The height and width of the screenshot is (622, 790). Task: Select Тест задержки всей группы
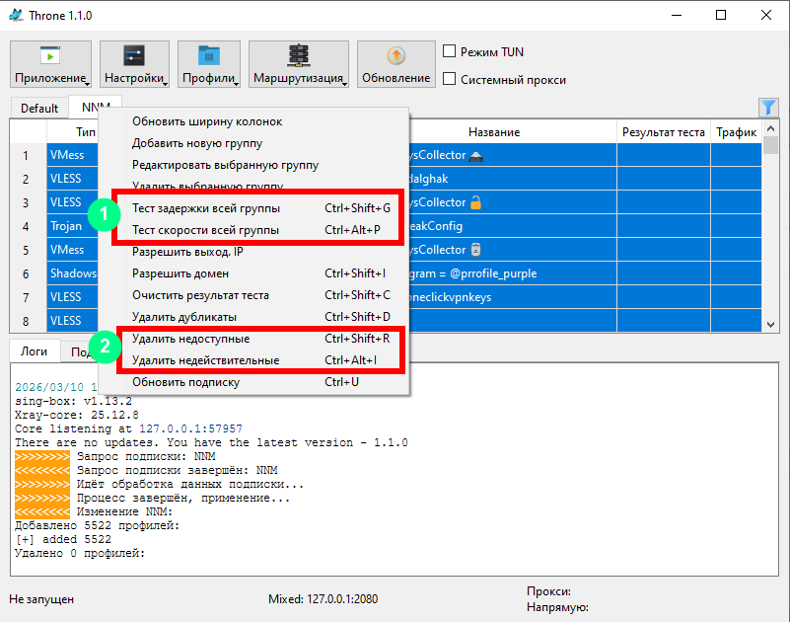(x=206, y=208)
